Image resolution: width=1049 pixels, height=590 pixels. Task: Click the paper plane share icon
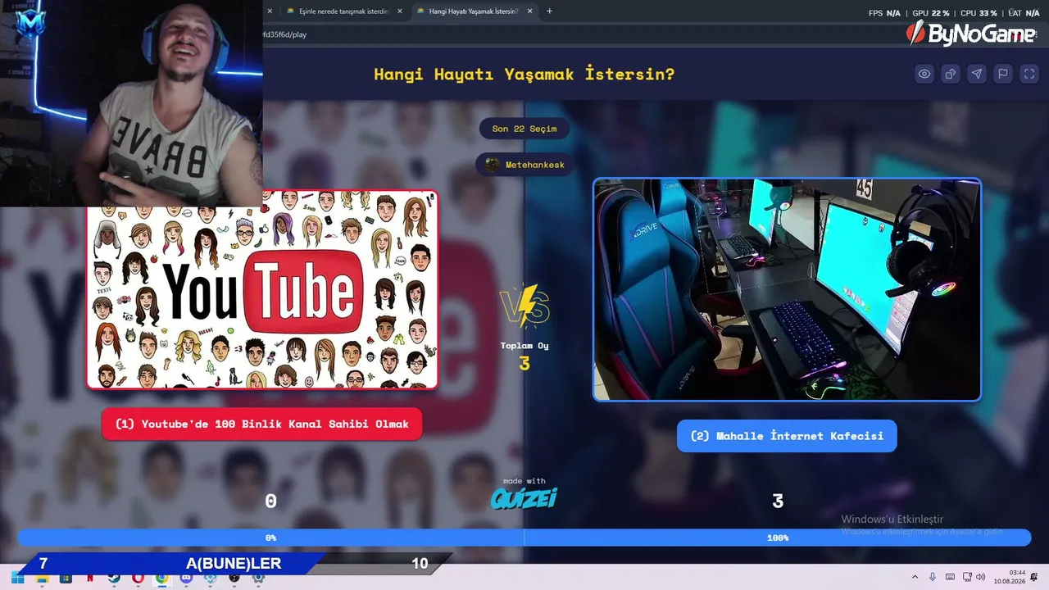click(x=977, y=74)
